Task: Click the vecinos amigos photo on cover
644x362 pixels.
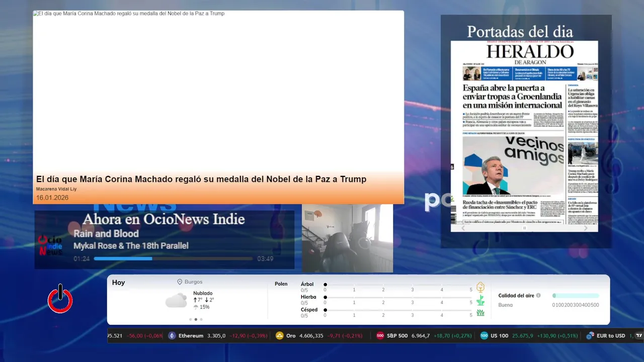Action: click(x=513, y=166)
